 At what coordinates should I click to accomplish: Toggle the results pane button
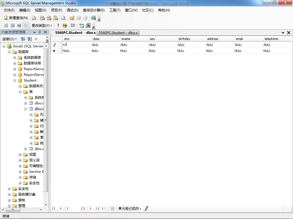[25, 25]
